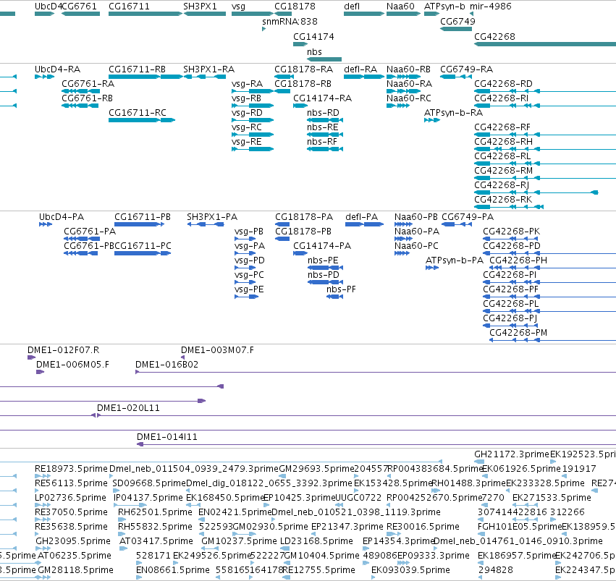This screenshot has height=581, width=616.
Task: Select transcript vsg-RA
Action: (247, 84)
